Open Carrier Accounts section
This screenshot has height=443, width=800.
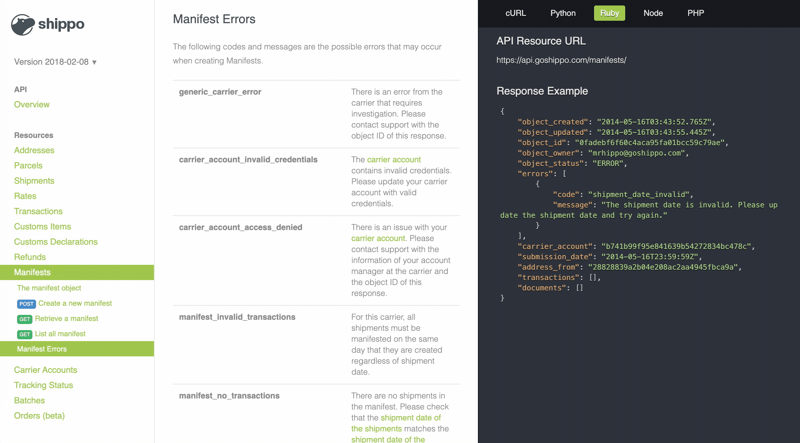click(x=46, y=370)
